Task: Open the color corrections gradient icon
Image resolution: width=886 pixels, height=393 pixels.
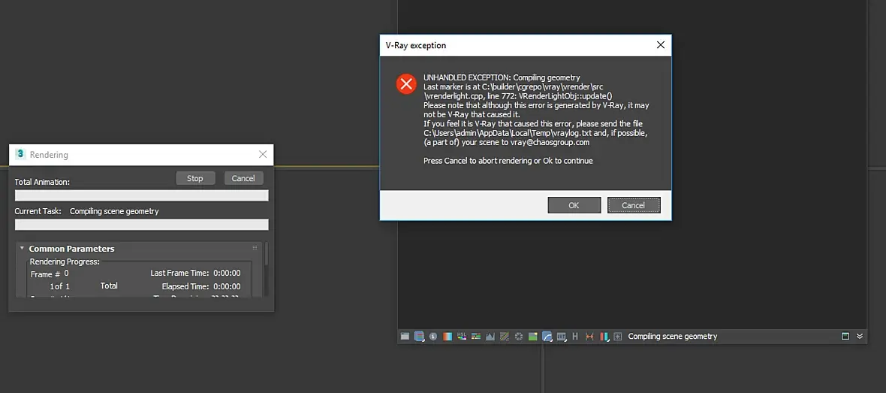Action: (x=448, y=336)
